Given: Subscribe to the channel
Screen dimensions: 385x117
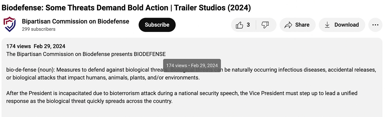Looking at the screenshot, I should [x=157, y=25].
